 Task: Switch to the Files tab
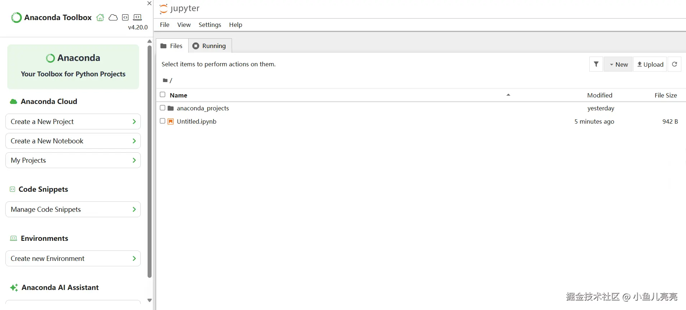click(x=172, y=46)
